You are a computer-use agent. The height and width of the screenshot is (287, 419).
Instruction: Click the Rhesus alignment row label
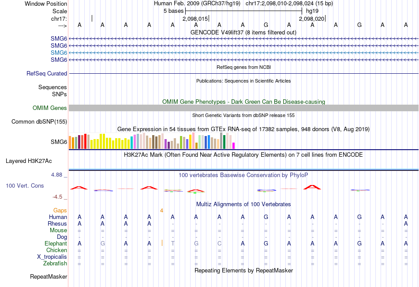[x=57, y=223]
